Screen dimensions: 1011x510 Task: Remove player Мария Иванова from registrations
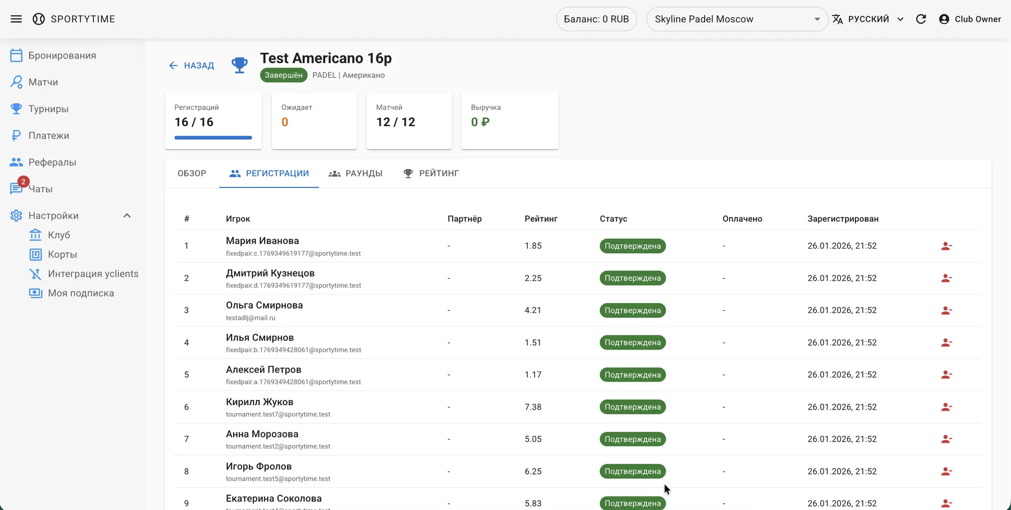pyautogui.click(x=946, y=246)
